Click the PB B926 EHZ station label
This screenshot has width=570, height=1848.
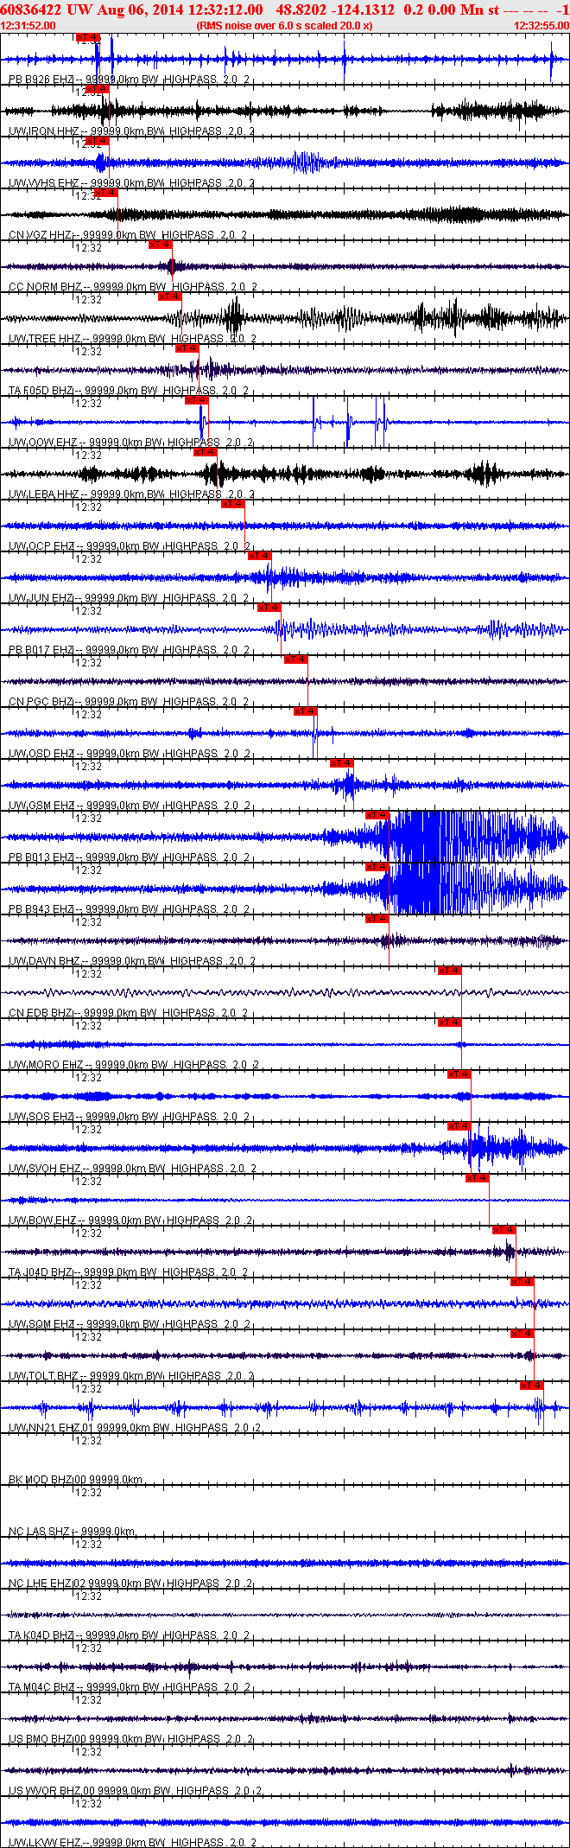point(41,79)
